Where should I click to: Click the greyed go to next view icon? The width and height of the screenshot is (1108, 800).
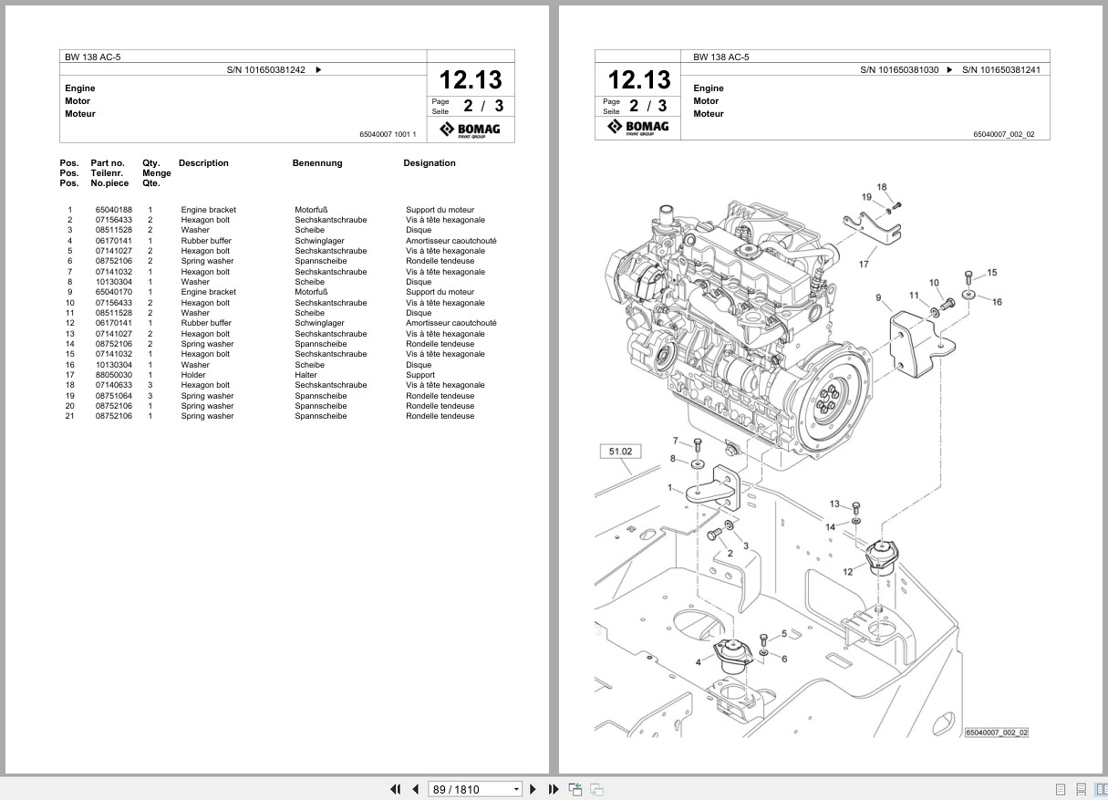click(596, 789)
